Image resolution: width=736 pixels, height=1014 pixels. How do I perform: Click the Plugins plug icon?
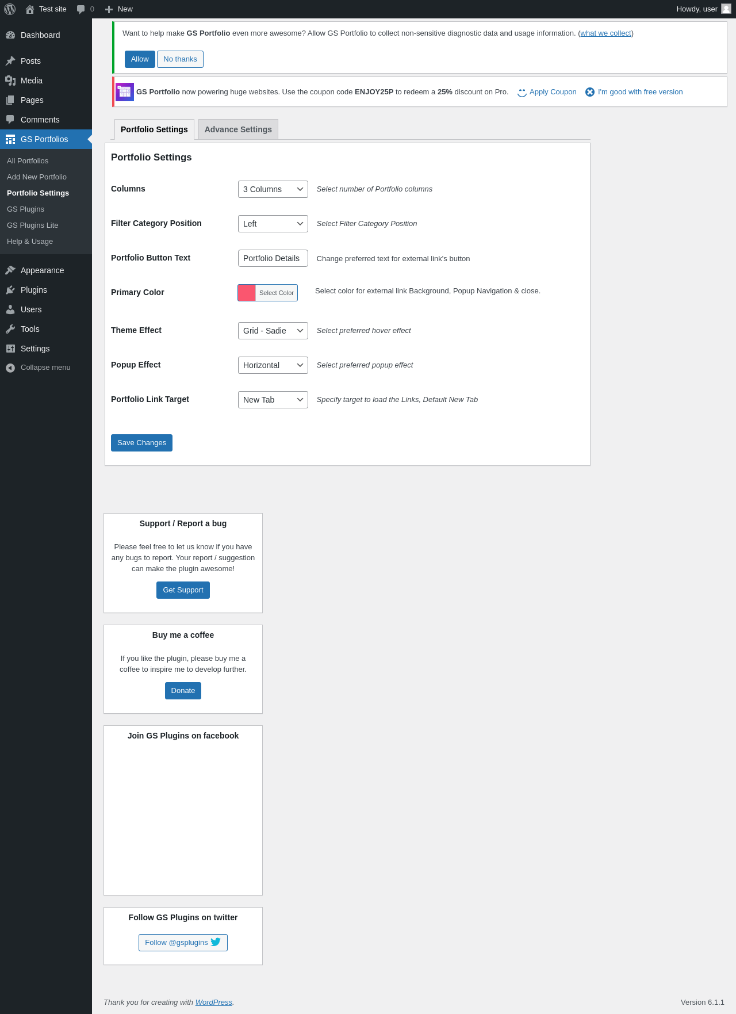coord(10,290)
